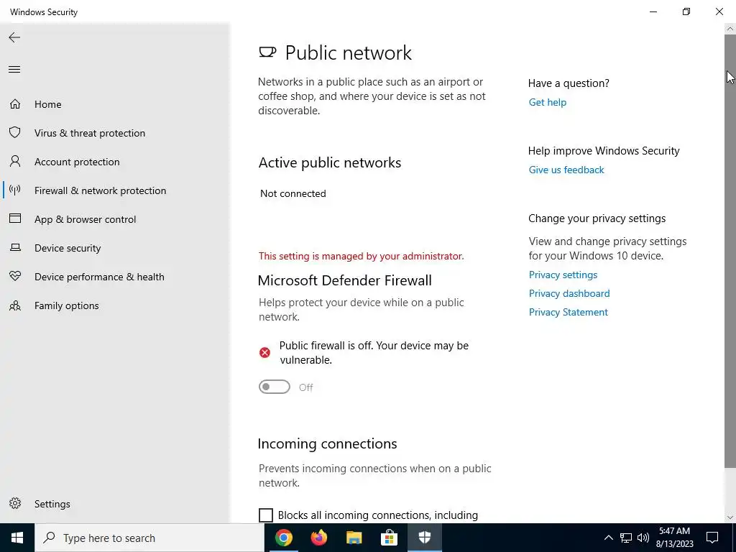736x552 pixels.
Task: Select App & browser control menu item
Action: pos(85,219)
